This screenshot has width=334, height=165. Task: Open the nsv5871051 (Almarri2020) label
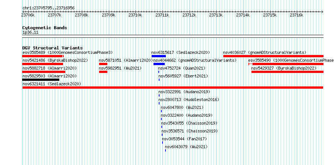126,60
